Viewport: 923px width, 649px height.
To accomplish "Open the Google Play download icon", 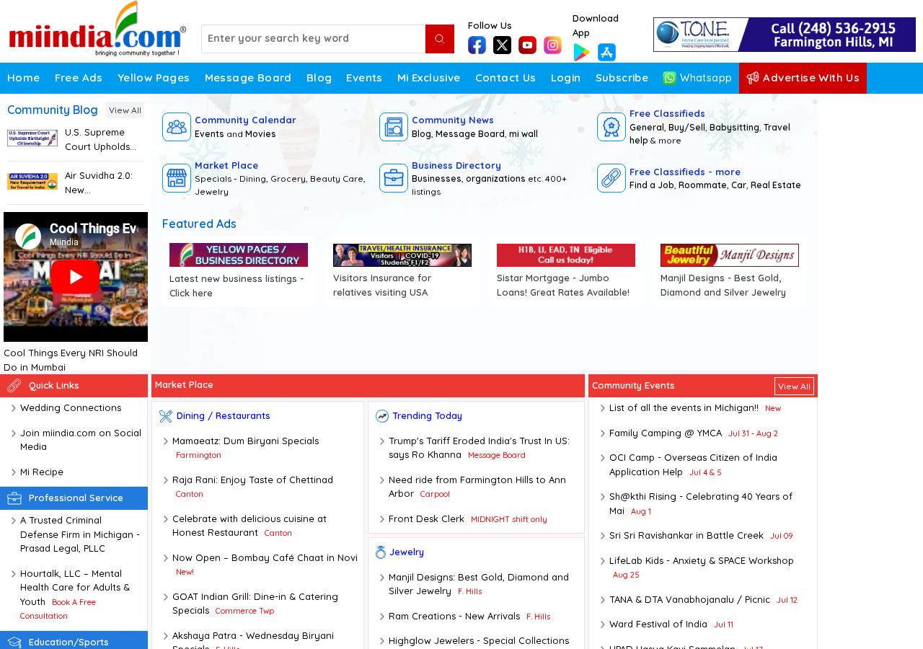I will [x=581, y=53].
